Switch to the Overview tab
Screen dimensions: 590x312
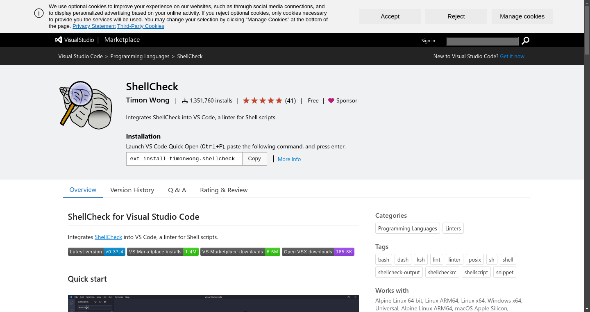[x=83, y=190]
